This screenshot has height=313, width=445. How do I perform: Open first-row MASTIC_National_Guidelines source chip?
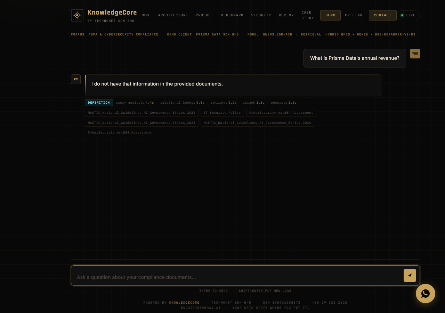pyautogui.click(x=141, y=113)
